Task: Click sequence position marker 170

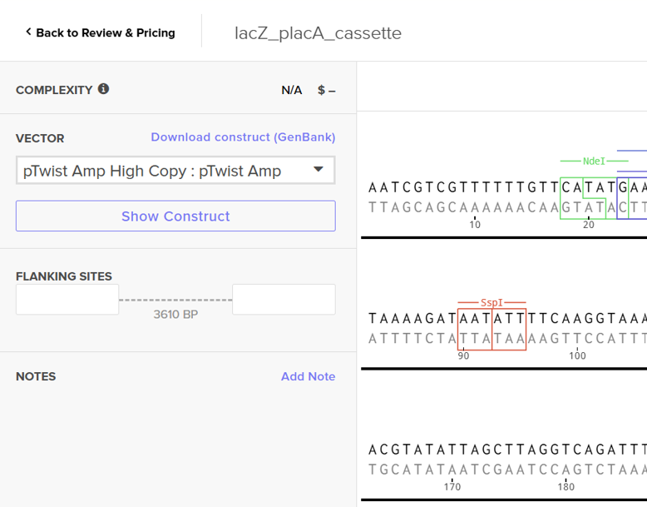Action: [x=452, y=487]
